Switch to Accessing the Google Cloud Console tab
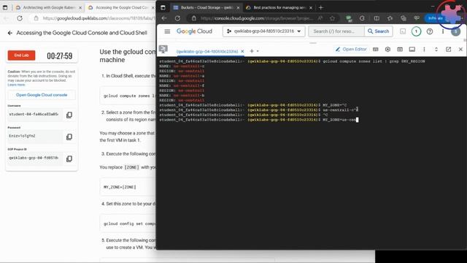 pyautogui.click(x=121, y=7)
